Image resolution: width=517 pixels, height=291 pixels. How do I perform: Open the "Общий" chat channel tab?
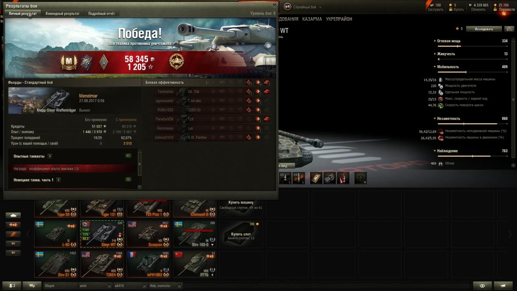click(60, 285)
